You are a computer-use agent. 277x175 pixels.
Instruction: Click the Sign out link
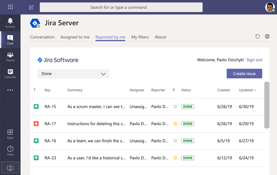(x=254, y=60)
